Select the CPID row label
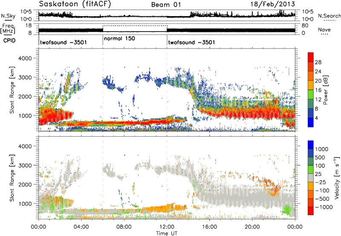 tap(9, 40)
